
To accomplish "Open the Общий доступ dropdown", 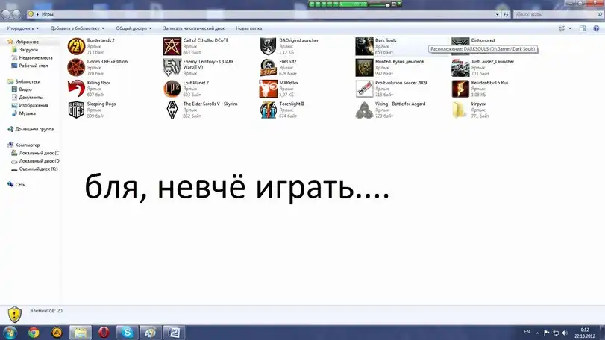I will tap(132, 28).
